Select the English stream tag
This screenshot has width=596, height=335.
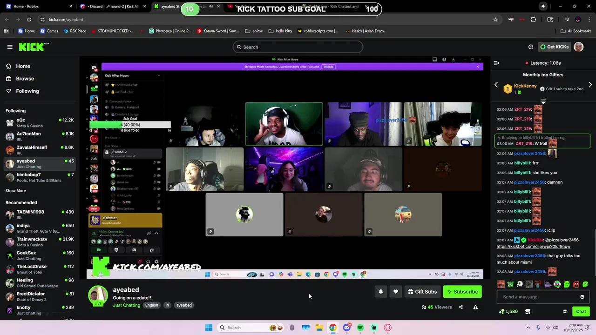coord(151,305)
